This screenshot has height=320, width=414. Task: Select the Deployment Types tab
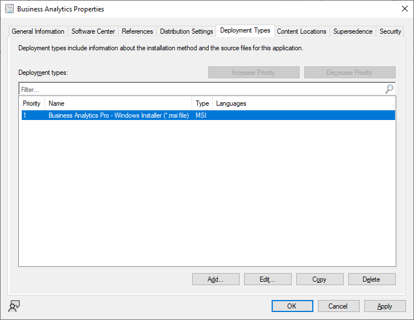(245, 31)
